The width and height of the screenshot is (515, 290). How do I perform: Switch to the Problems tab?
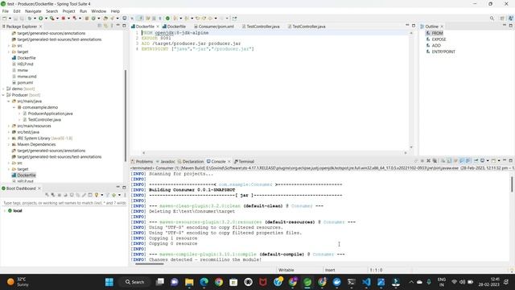pyautogui.click(x=142, y=161)
